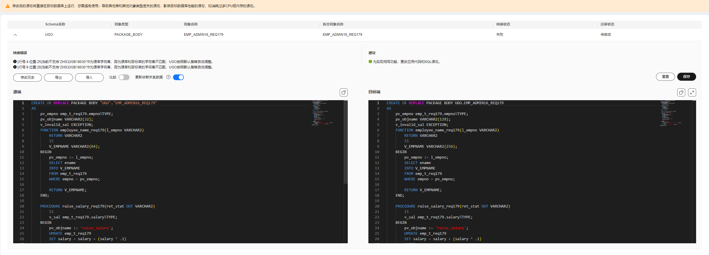This screenshot has width=709, height=255.
Task: Click the source FUNCTION employee_name_req179 line
Action: pyautogui.click(x=92, y=130)
